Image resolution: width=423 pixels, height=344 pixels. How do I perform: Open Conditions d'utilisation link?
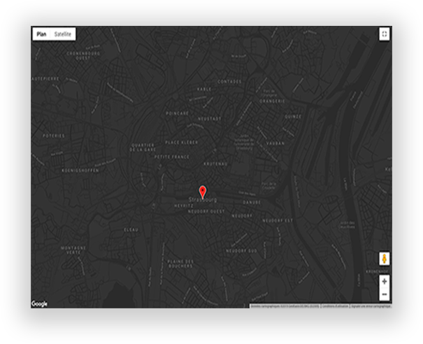(335, 306)
